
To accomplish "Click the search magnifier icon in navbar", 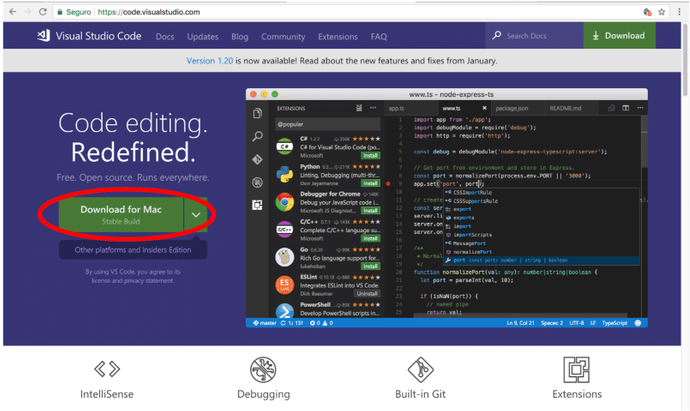I will coord(497,35).
